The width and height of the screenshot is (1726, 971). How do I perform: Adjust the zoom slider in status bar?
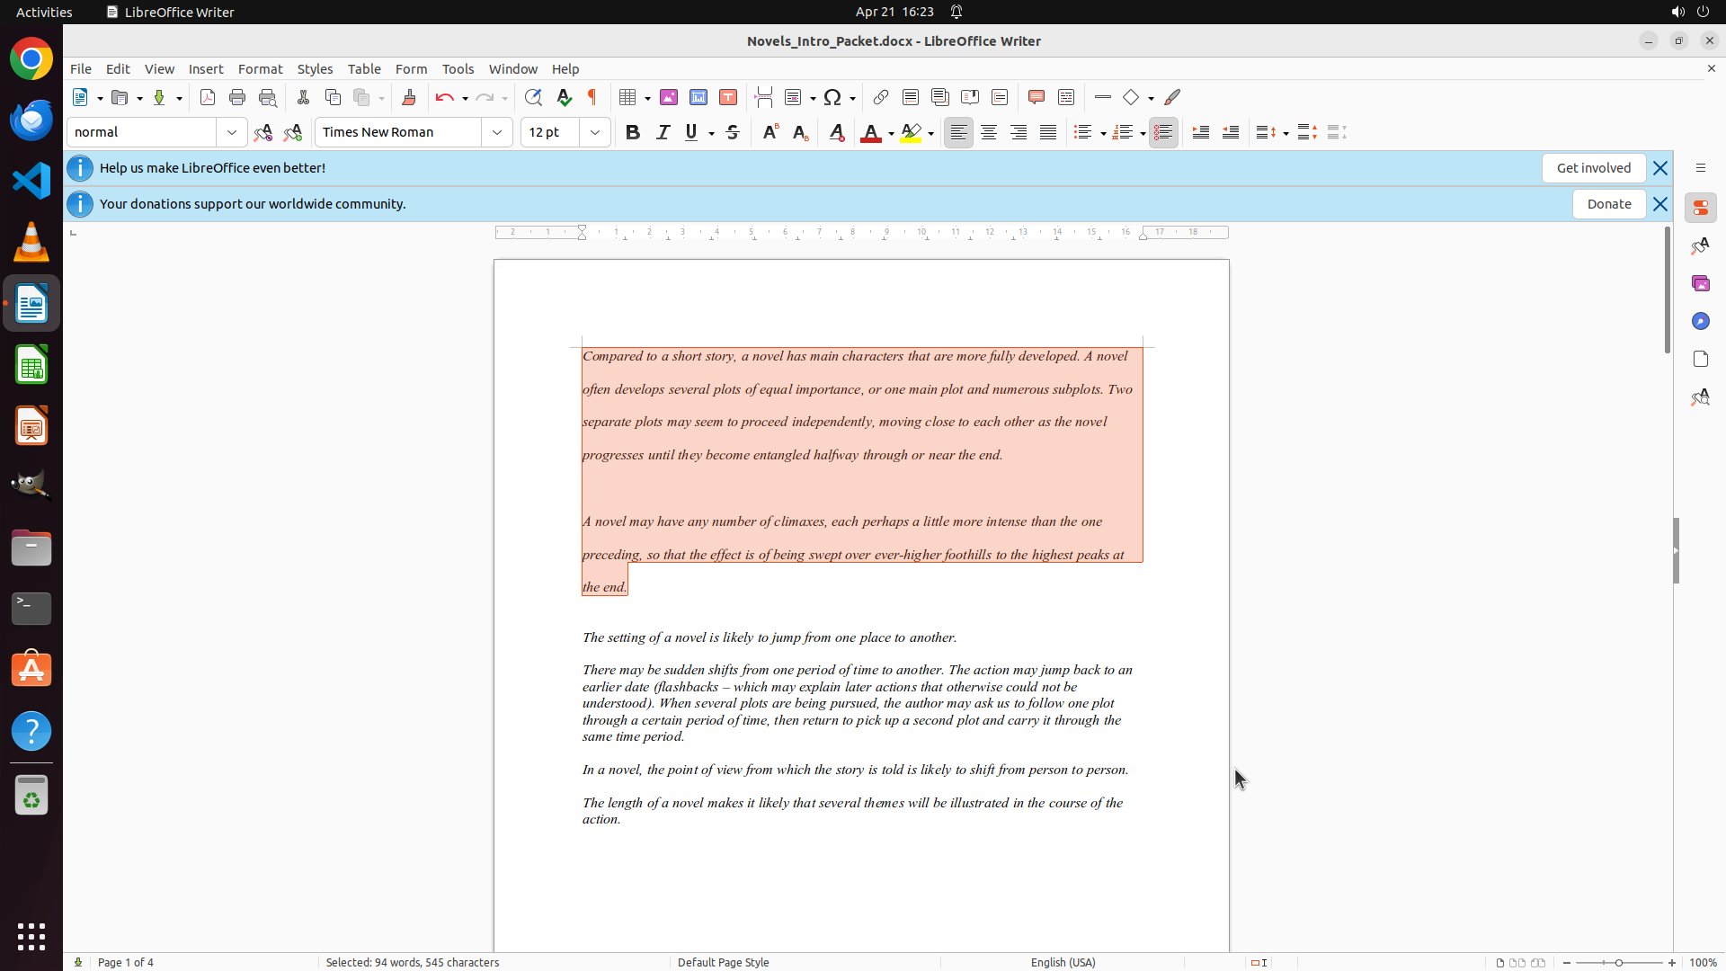tap(1618, 963)
